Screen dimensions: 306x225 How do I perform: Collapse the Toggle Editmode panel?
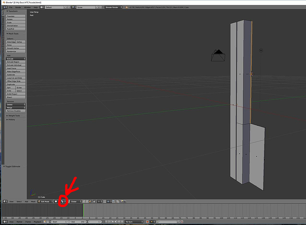[12, 166]
